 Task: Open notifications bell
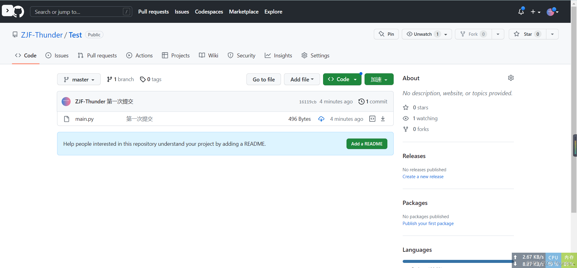click(521, 11)
